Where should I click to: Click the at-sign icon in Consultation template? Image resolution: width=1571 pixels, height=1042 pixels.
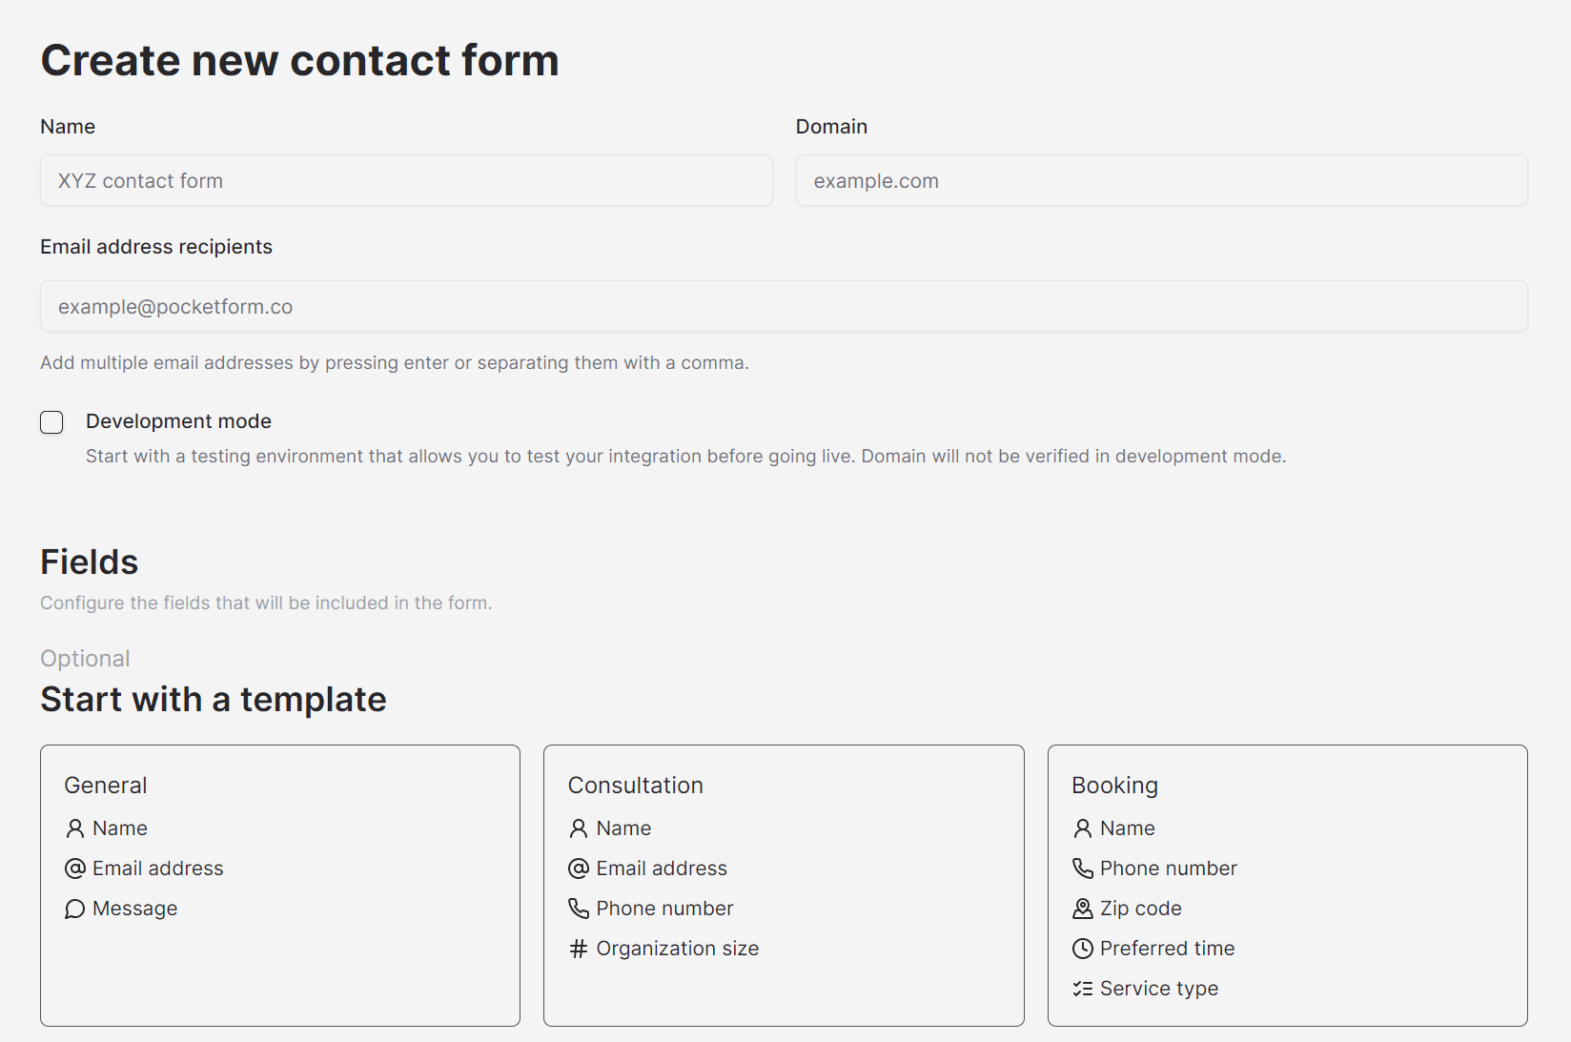(579, 868)
